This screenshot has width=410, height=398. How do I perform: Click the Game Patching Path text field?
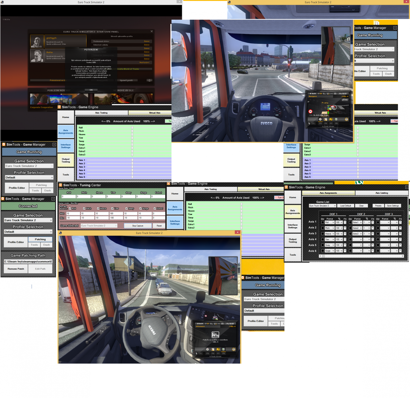(28, 261)
